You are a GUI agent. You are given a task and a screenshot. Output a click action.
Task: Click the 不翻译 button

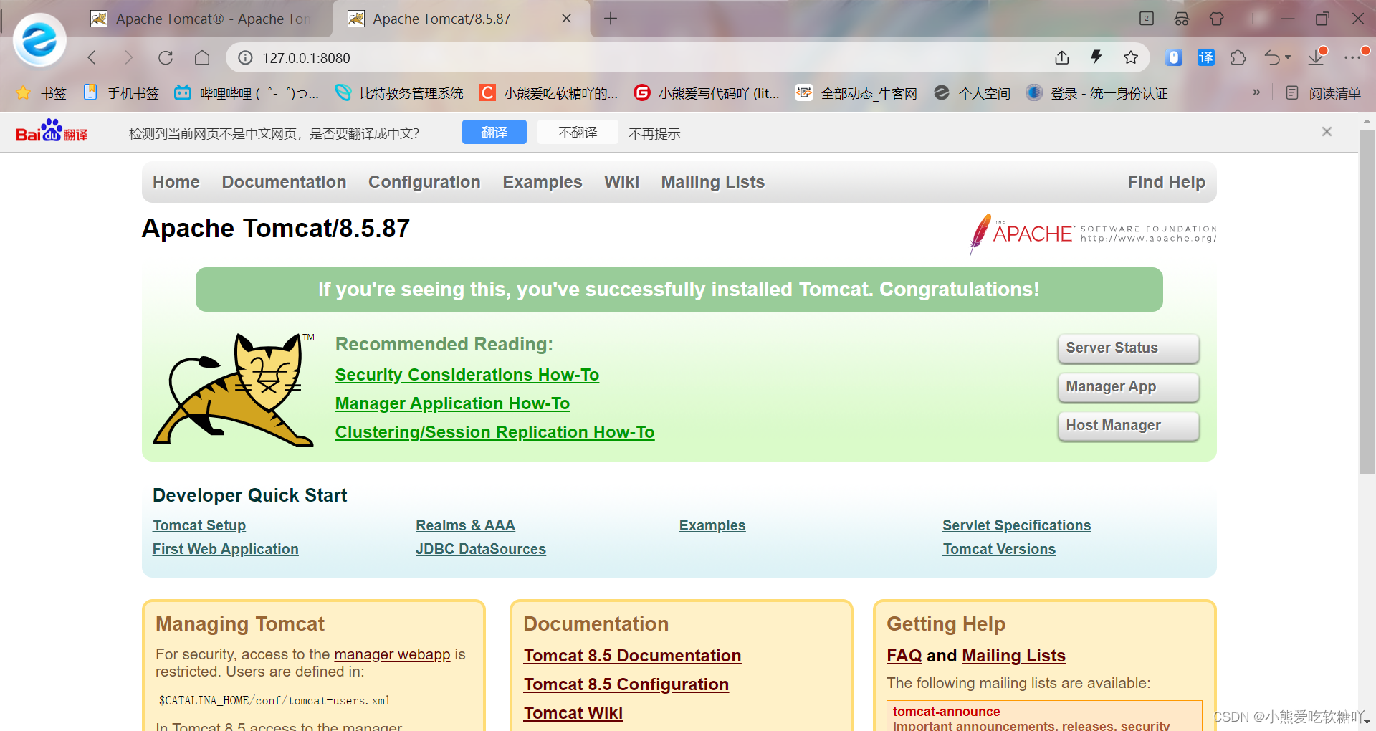click(578, 132)
